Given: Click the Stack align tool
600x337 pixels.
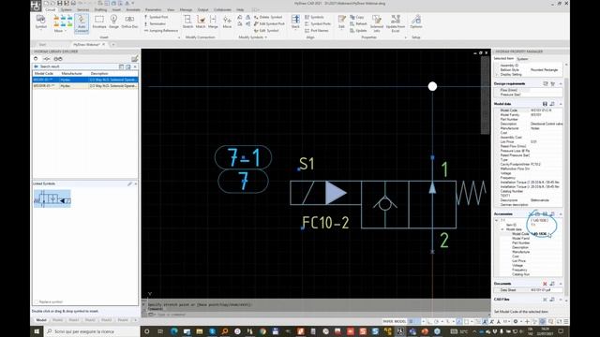Looking at the screenshot, I should tap(295, 22).
